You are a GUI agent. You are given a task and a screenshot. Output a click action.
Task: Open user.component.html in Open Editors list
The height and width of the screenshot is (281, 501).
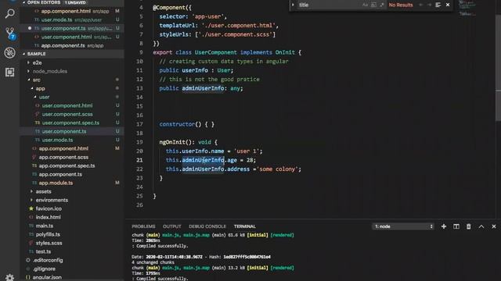67,37
